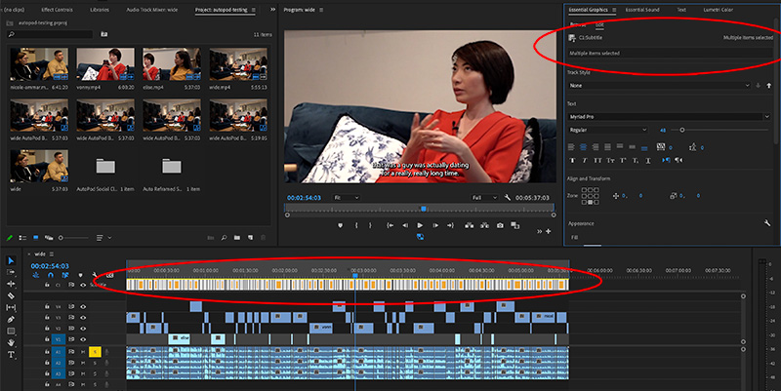The image size is (781, 391).
Task: Open Project panel sort options dropdown
Action: coord(103,238)
